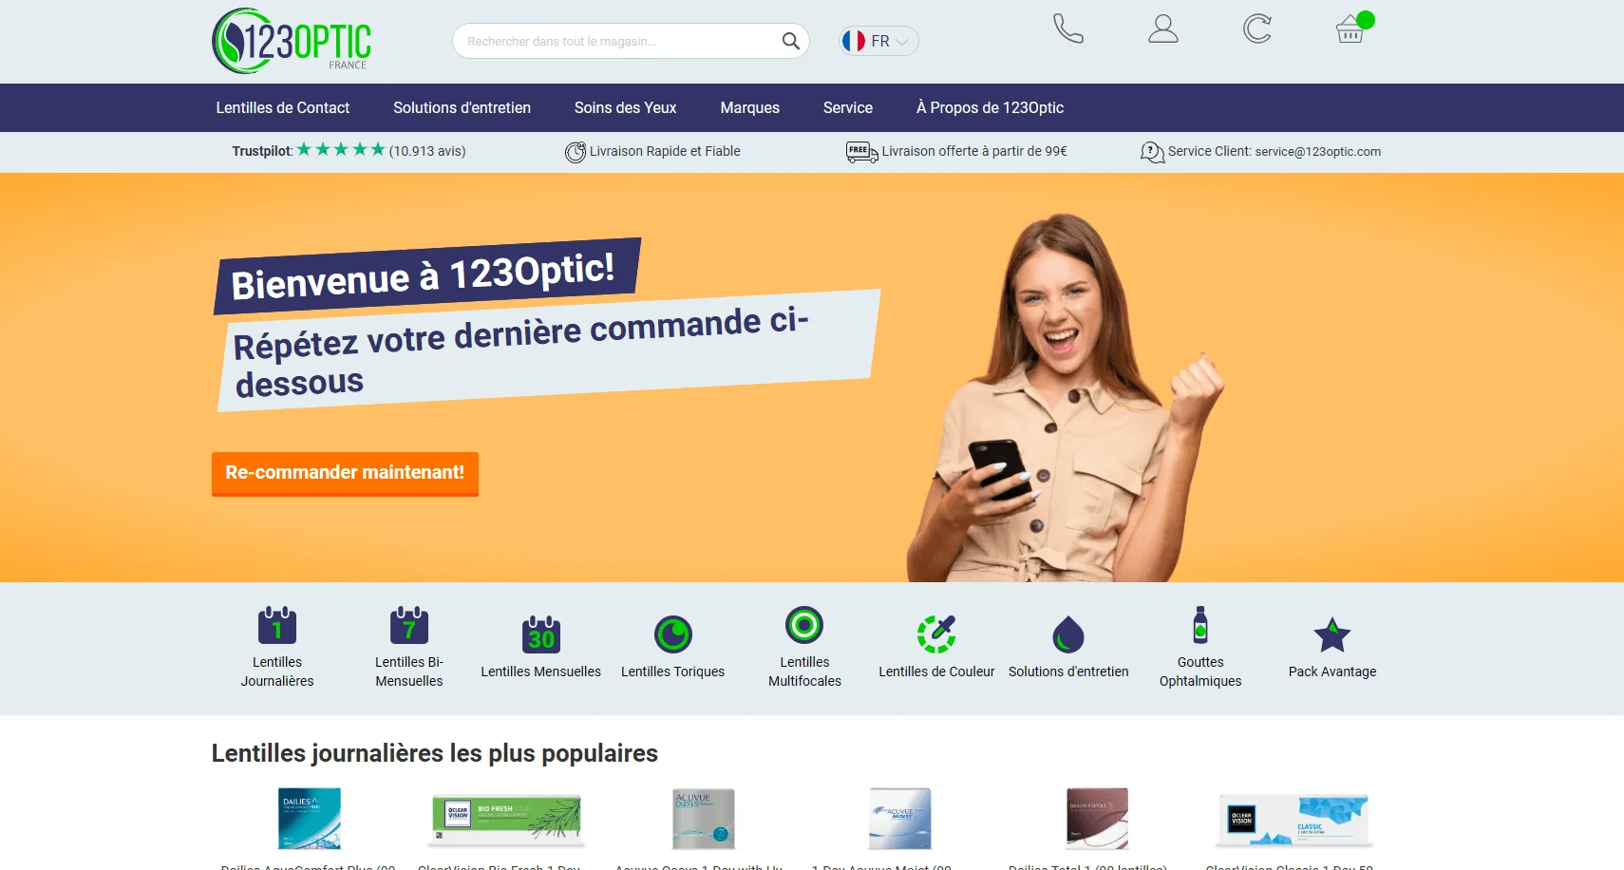
Task: Open the Acuvue Oasys product image
Action: [703, 818]
